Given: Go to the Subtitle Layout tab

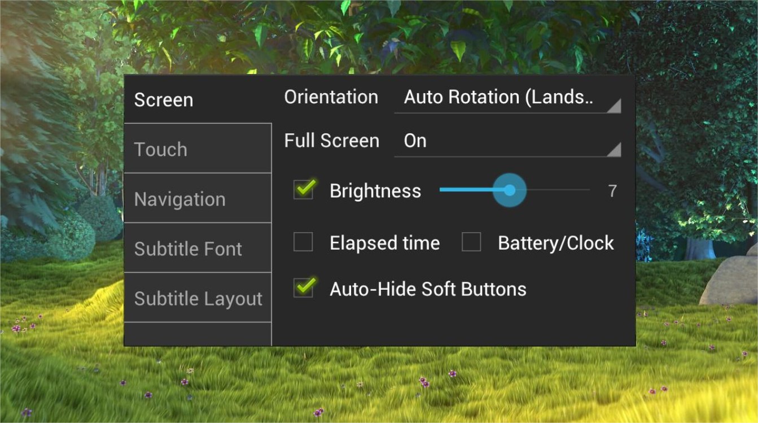Looking at the screenshot, I should [198, 298].
